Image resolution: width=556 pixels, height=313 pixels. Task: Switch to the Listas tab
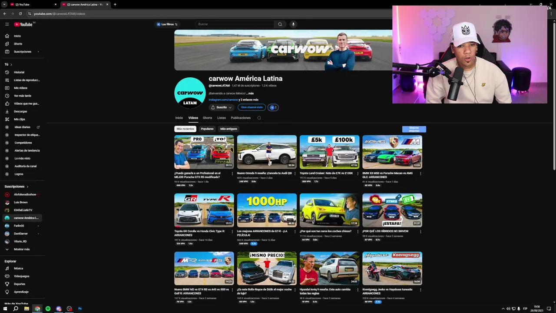[222, 118]
